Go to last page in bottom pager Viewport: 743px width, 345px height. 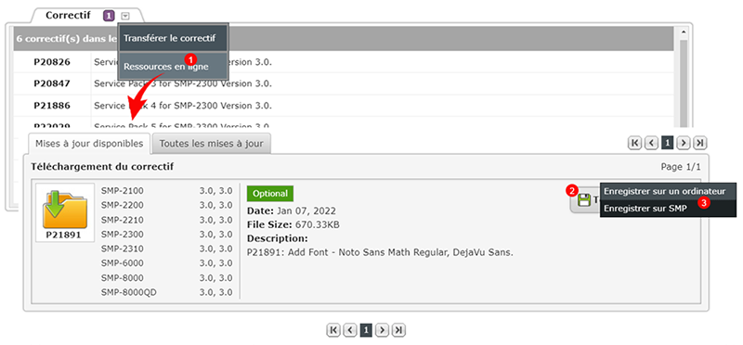point(398,330)
